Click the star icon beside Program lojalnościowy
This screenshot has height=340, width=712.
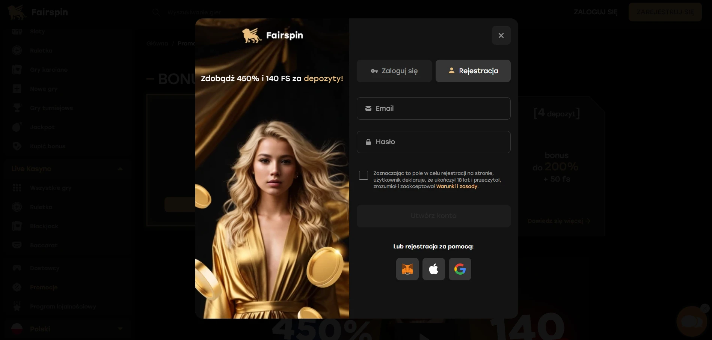coord(17,307)
